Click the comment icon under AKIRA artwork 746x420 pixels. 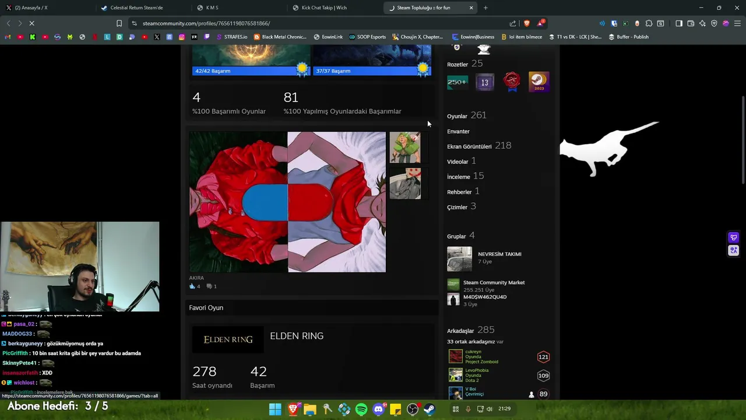click(209, 286)
